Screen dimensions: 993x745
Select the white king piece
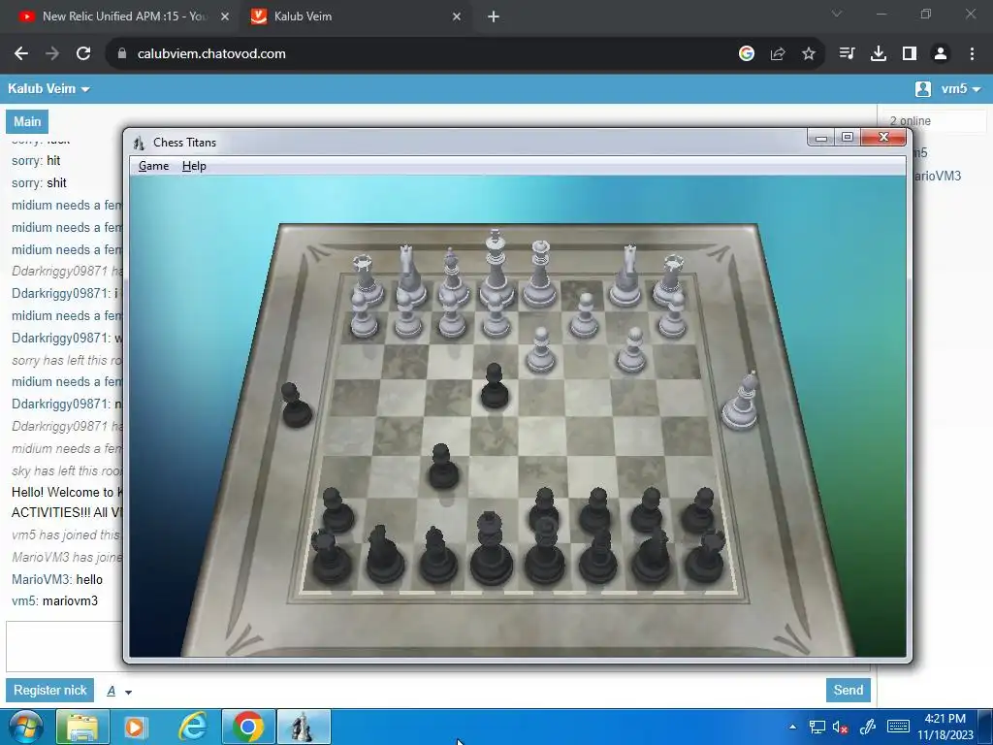pos(496,269)
